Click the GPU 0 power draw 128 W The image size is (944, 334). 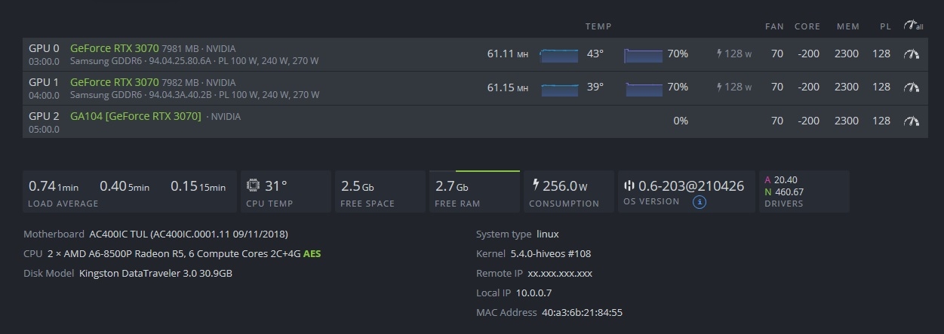pyautogui.click(x=739, y=54)
